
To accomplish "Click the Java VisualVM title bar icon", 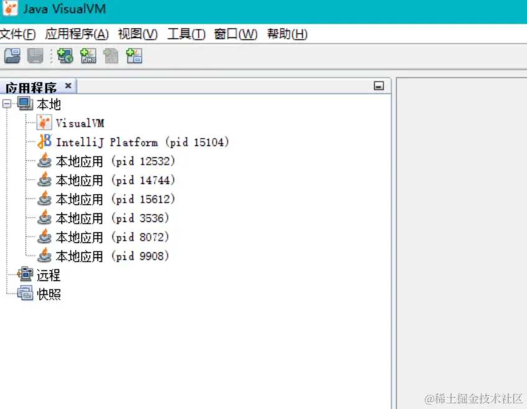I will point(10,9).
